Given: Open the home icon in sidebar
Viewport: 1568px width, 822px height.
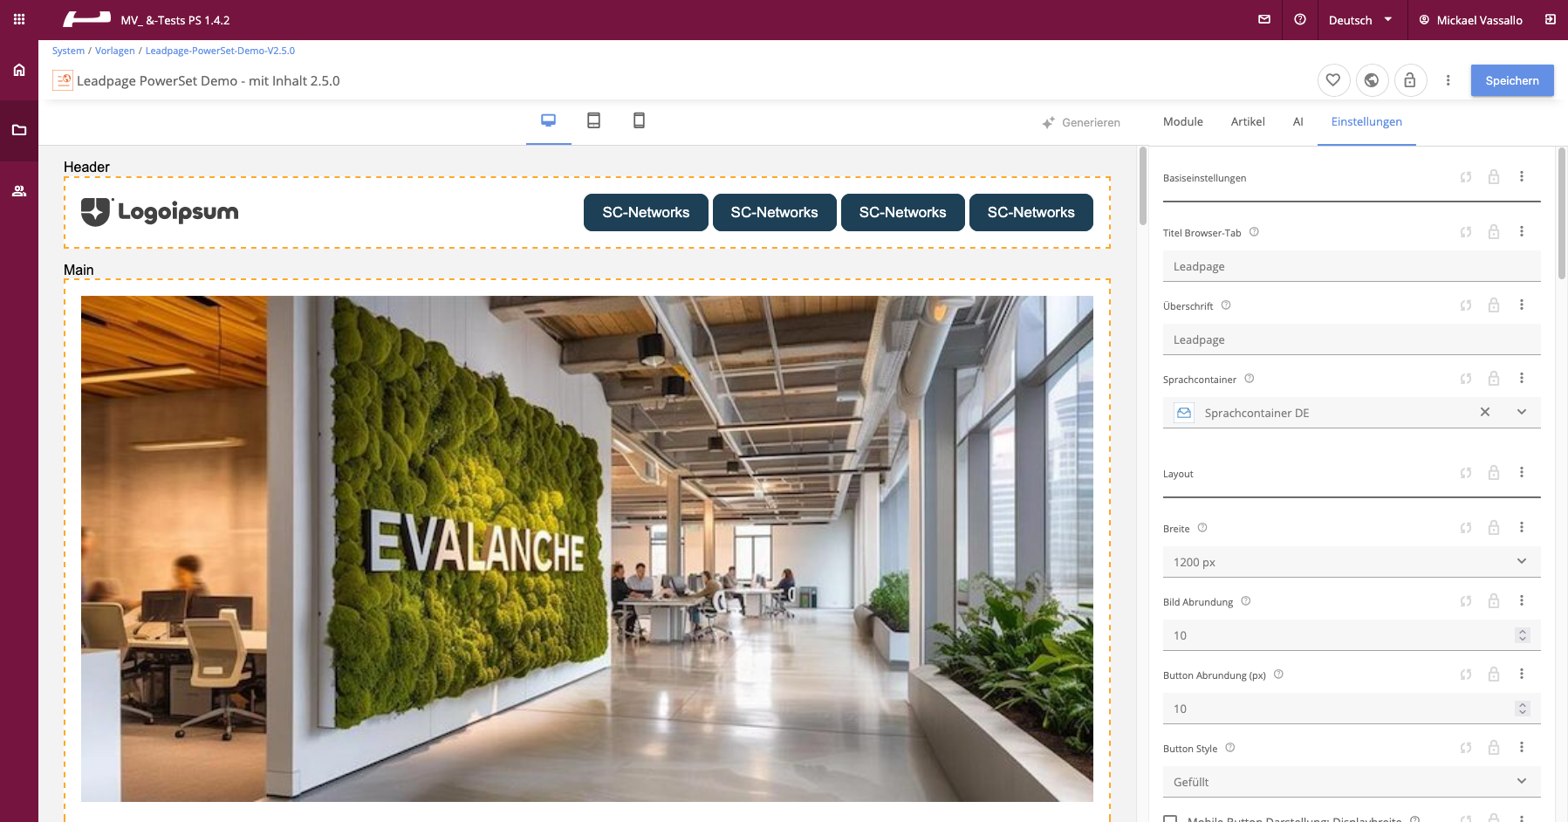Looking at the screenshot, I should (x=19, y=70).
